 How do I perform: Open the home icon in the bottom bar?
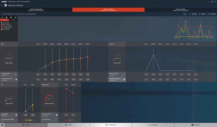tap(2, 125)
